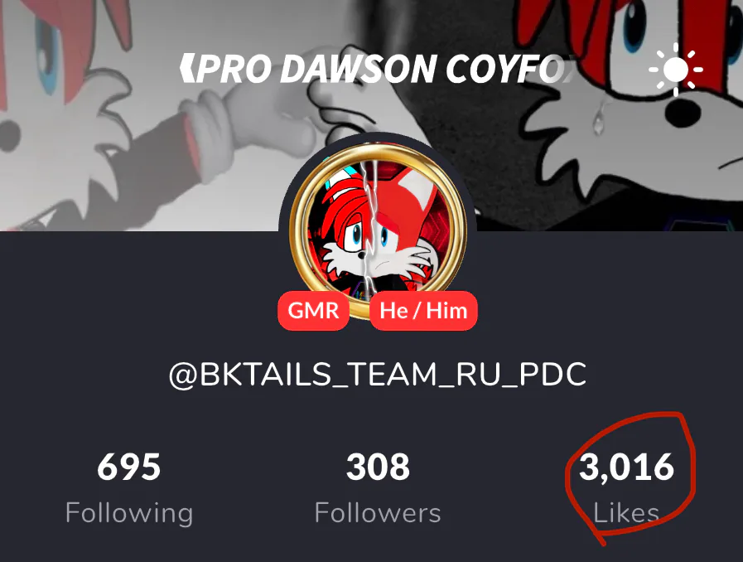Click the Followers label
The height and width of the screenshot is (562, 743).
pyautogui.click(x=378, y=513)
